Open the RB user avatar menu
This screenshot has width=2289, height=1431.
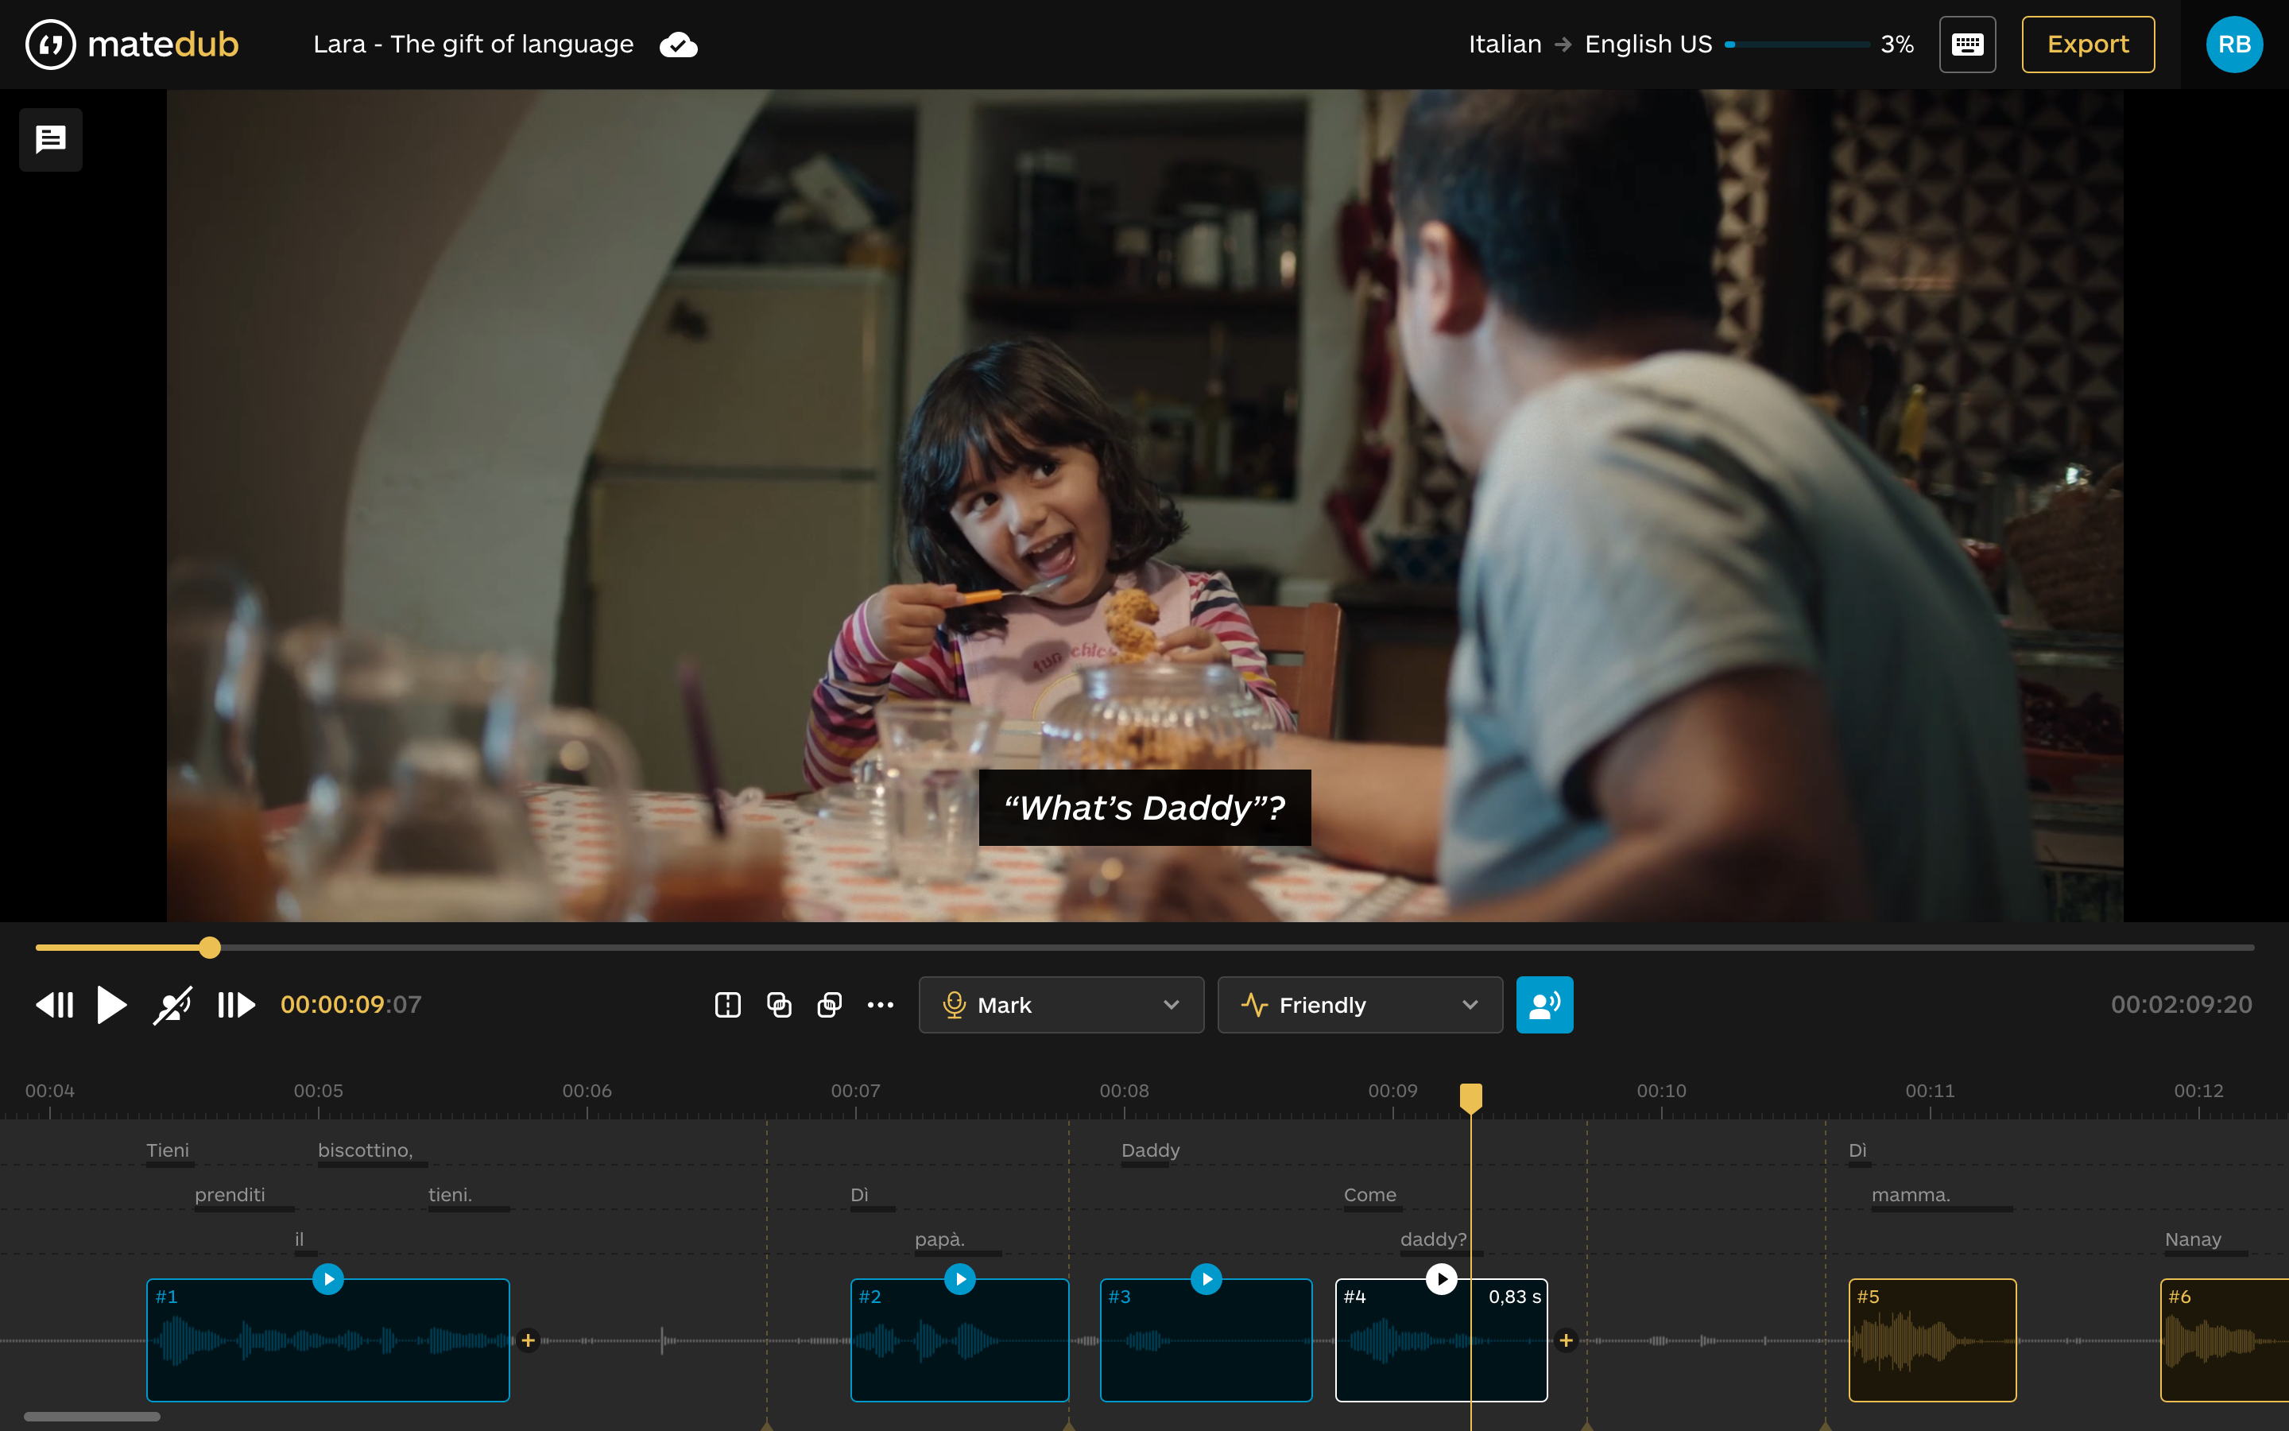(x=2234, y=45)
